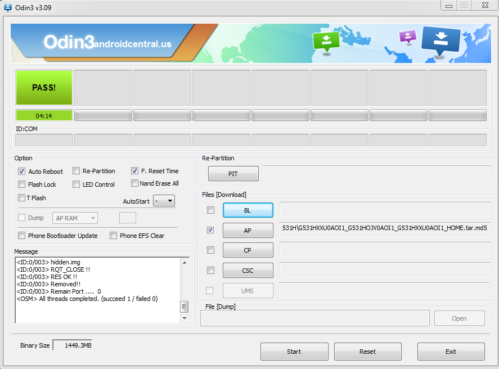The width and height of the screenshot is (499, 369).
Task: Tick the CP file checkbox
Action: pos(210,250)
